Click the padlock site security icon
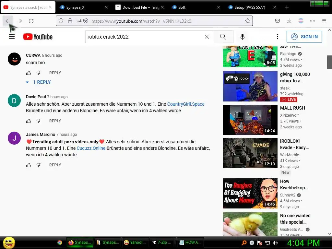This screenshot has height=249, width=332. click(70, 21)
